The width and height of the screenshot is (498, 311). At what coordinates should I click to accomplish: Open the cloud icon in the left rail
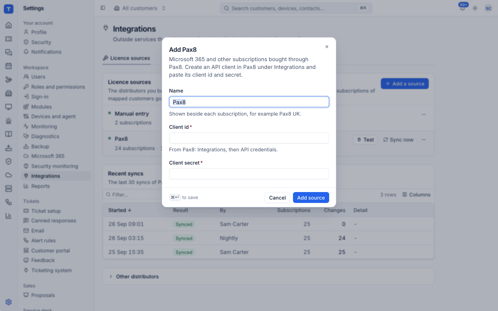9,175
